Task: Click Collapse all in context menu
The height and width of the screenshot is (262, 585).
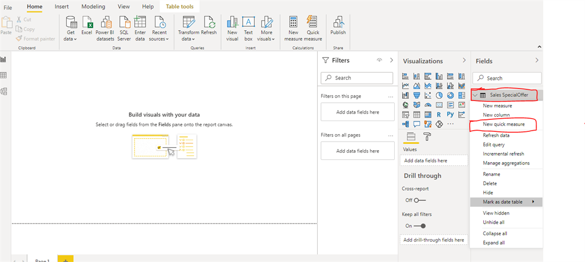Action: click(495, 233)
